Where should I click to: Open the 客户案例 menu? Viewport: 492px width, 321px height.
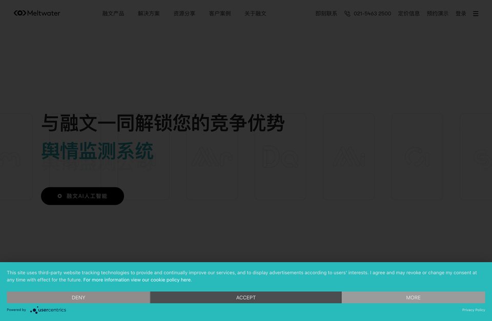tap(220, 13)
